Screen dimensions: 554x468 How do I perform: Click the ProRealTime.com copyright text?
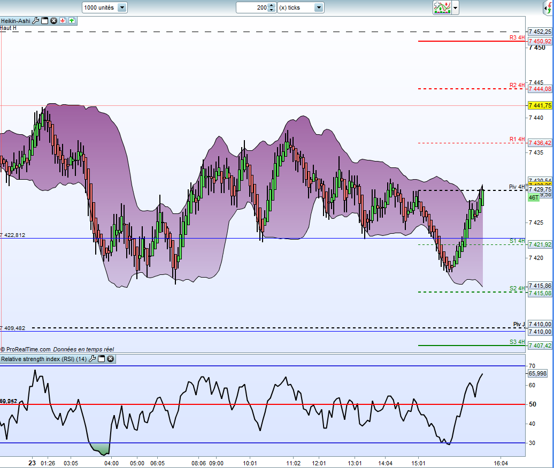(26, 349)
